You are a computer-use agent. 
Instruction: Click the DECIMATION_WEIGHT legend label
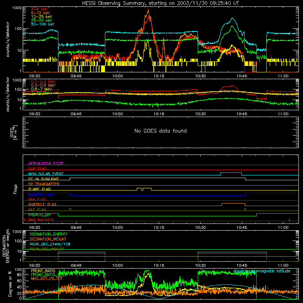click(48, 239)
